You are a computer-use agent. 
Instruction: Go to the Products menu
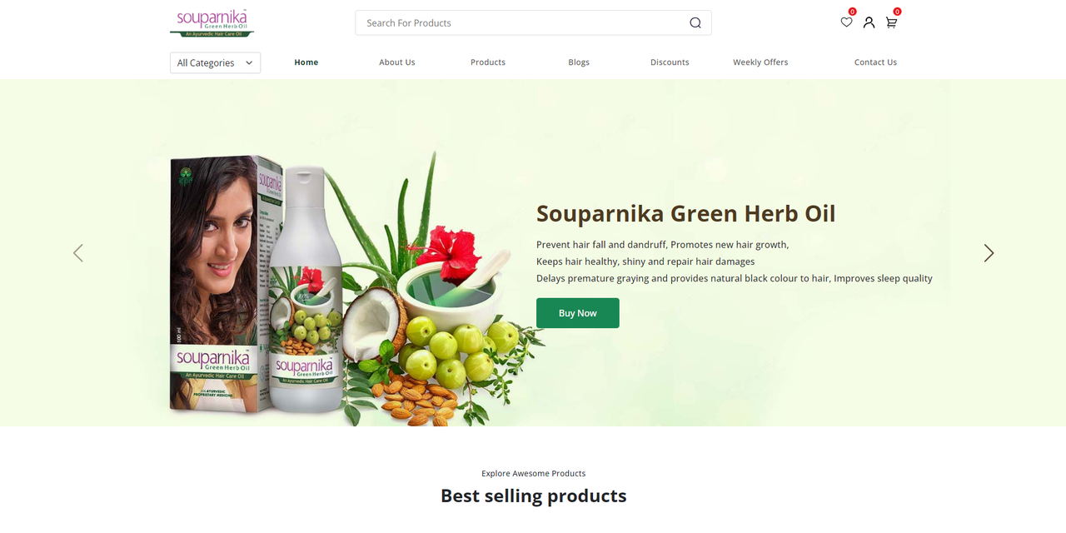coord(488,62)
